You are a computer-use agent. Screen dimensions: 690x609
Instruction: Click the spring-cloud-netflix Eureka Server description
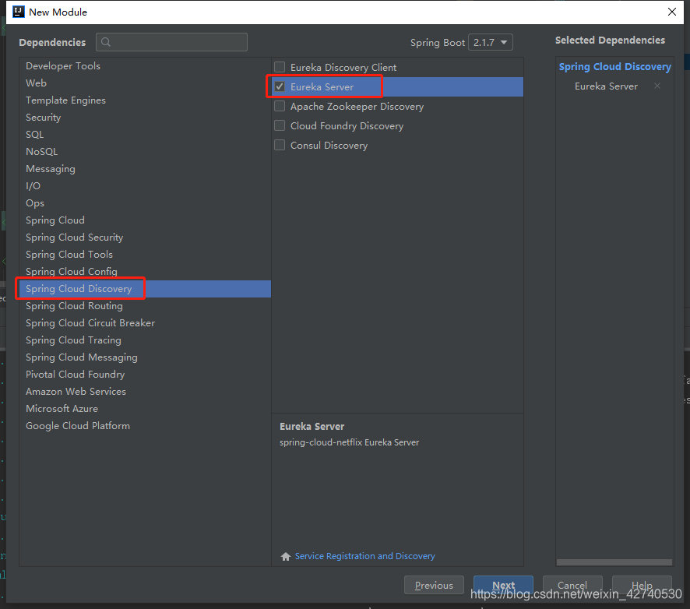tap(350, 442)
